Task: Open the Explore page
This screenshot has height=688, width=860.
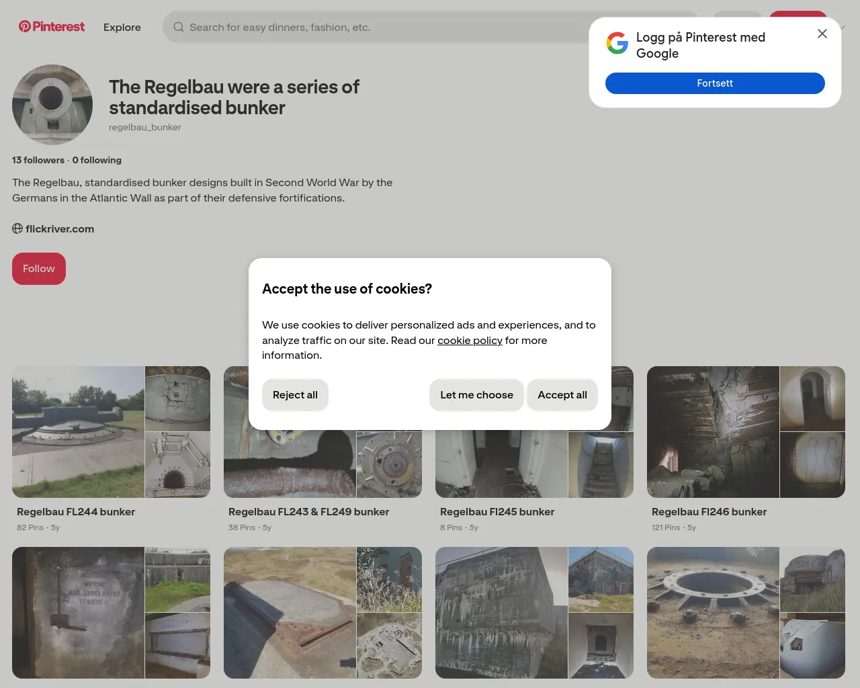Action: point(122,28)
